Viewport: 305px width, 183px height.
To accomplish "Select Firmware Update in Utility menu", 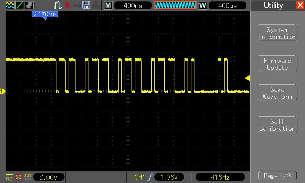I will [x=277, y=64].
